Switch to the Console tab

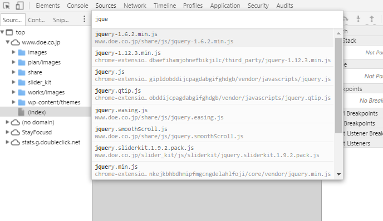pos(77,6)
